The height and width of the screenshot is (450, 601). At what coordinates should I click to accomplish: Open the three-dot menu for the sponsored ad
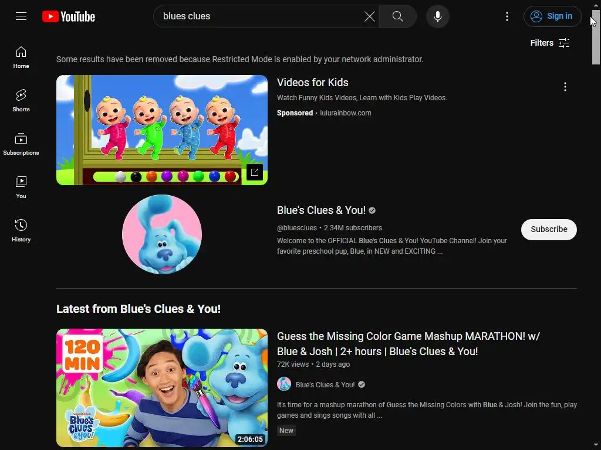[x=565, y=87]
